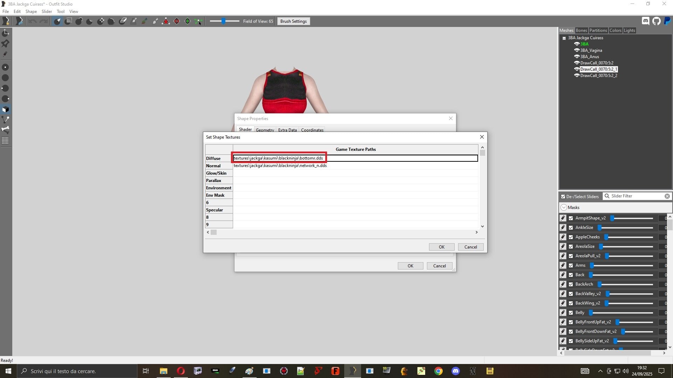Hide the DrawCall_0070:5:2_1 mesh
The image size is (673, 378).
tap(577, 69)
